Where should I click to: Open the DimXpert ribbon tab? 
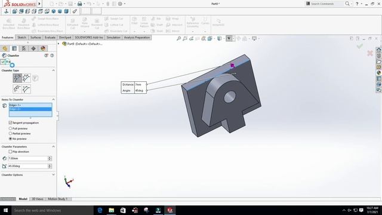tap(65, 37)
